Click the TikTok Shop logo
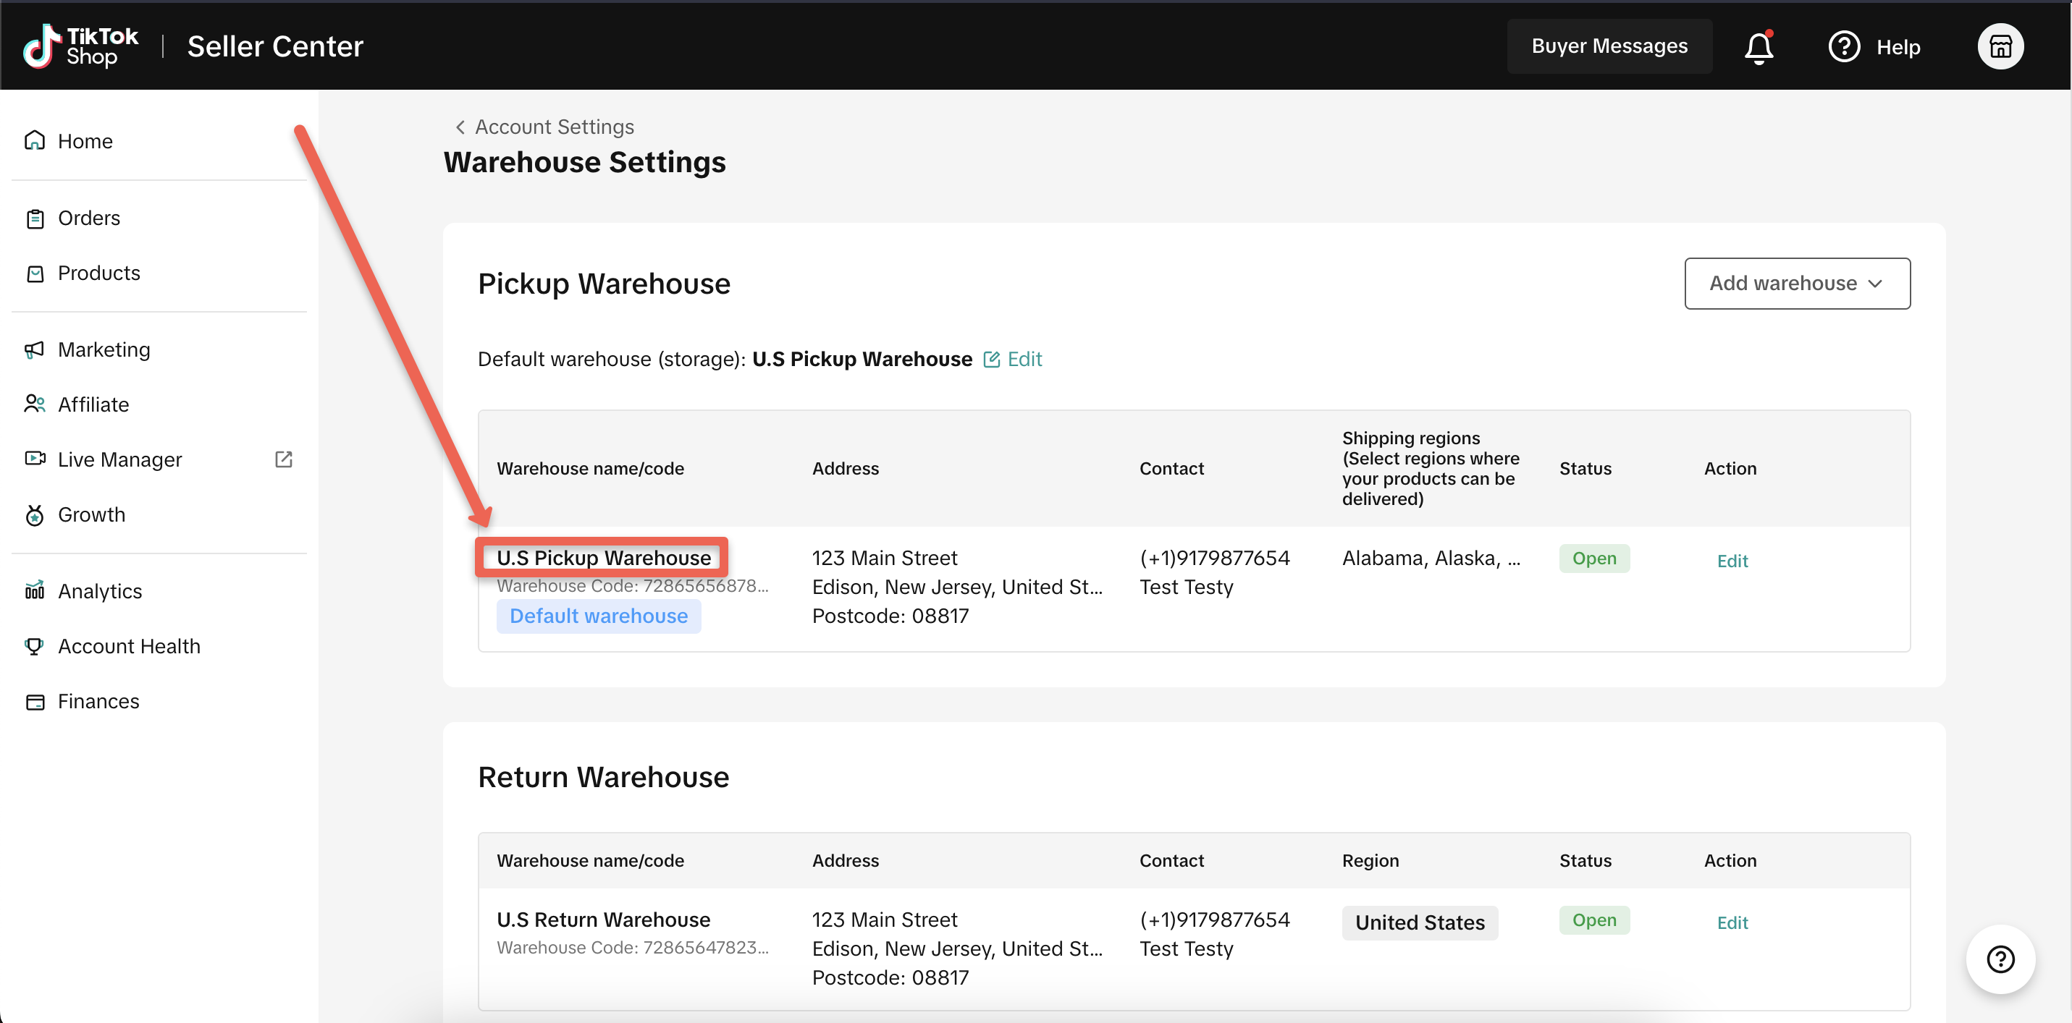This screenshot has width=2072, height=1023. coord(80,46)
